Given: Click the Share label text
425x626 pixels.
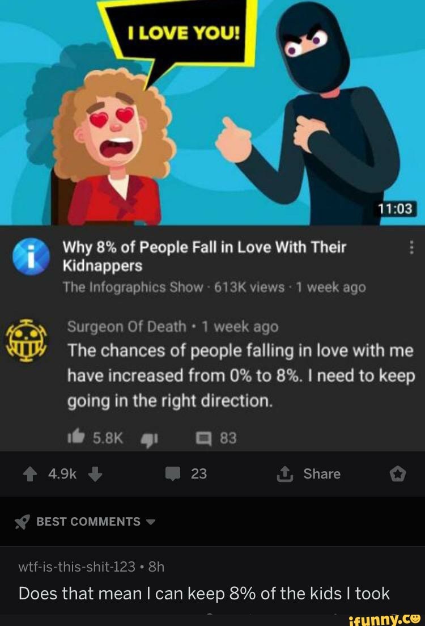Looking at the screenshot, I should point(322,474).
